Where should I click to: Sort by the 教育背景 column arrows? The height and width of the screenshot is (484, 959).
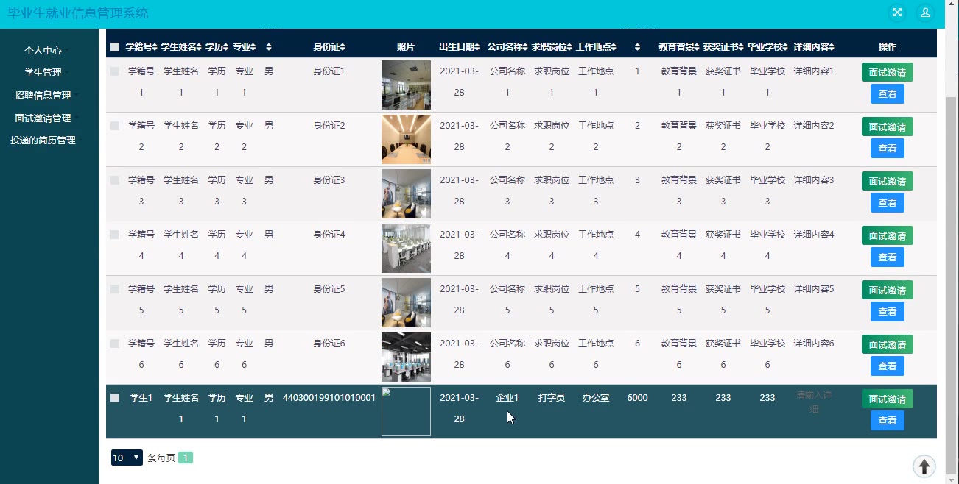point(698,47)
